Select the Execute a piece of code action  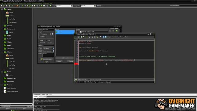pyautogui.click(x=92, y=31)
